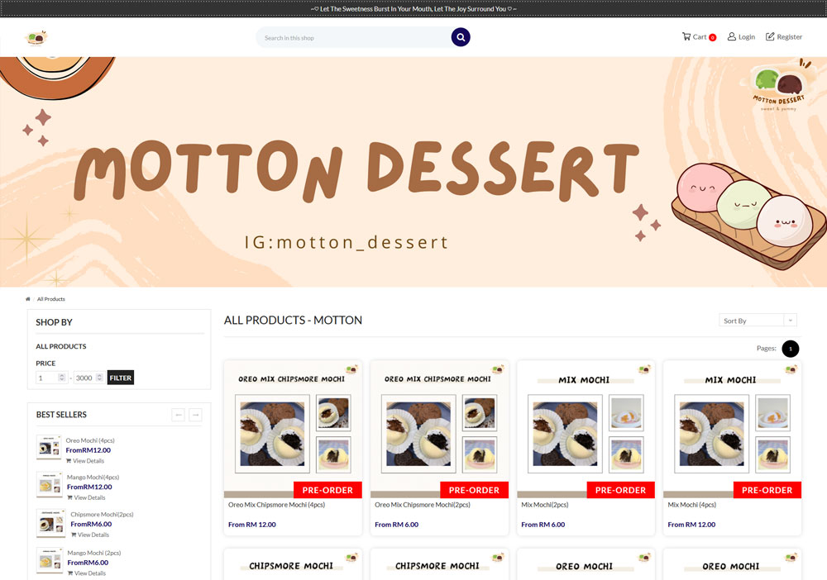Open Oreo Mix Chipsmore Mochi (4pcs) thumbnail
The image size is (827, 580).
coord(293,429)
